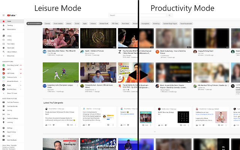Open Champions League goals video thumbnail
240x150 pixels.
(61, 72)
